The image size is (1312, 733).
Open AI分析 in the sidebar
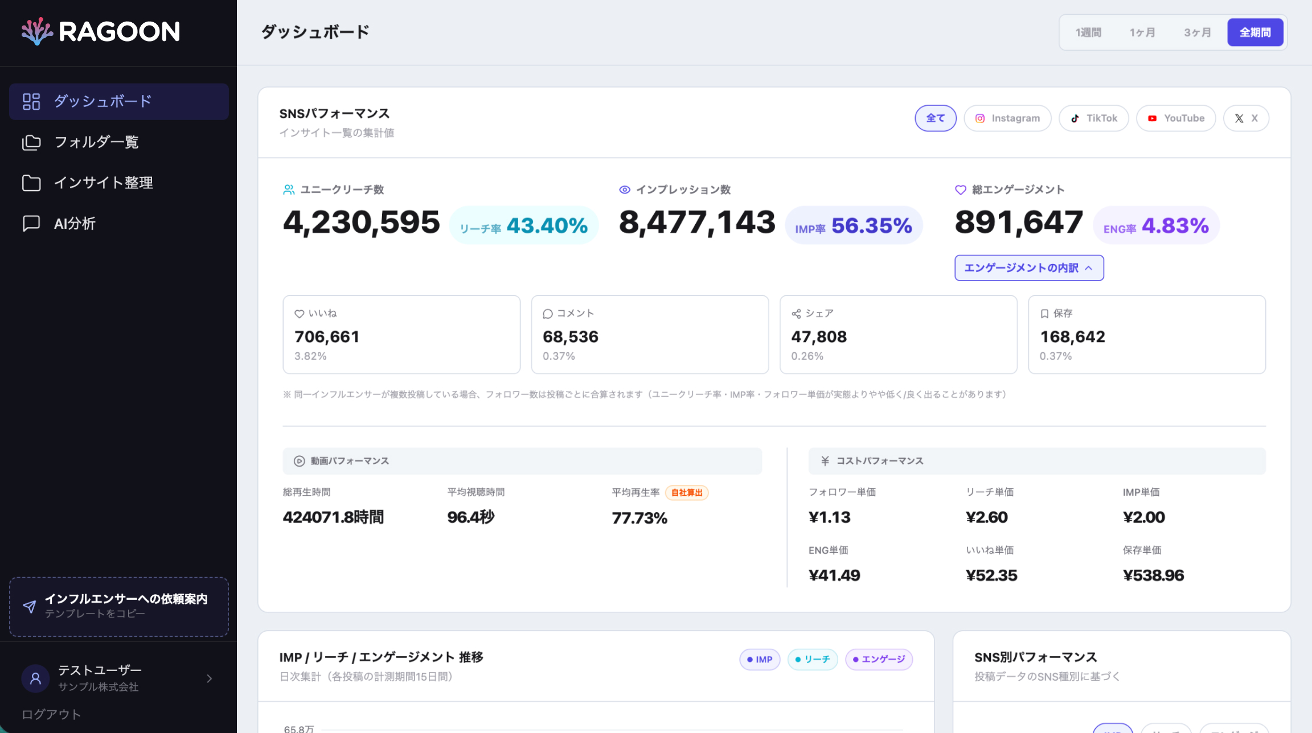[119, 223]
